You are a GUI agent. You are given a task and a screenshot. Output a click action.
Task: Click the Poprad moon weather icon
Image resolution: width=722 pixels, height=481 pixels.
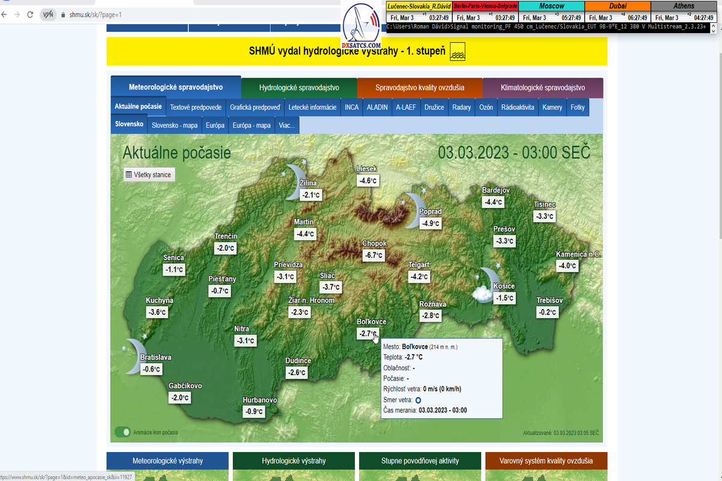414,210
